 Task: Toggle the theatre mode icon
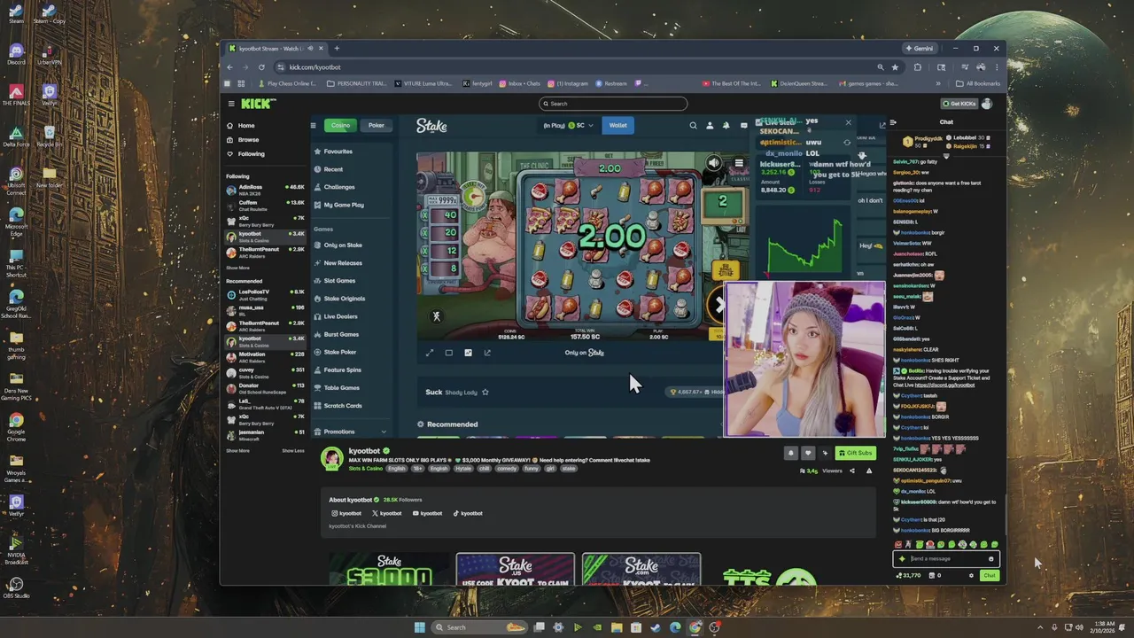coord(449,353)
